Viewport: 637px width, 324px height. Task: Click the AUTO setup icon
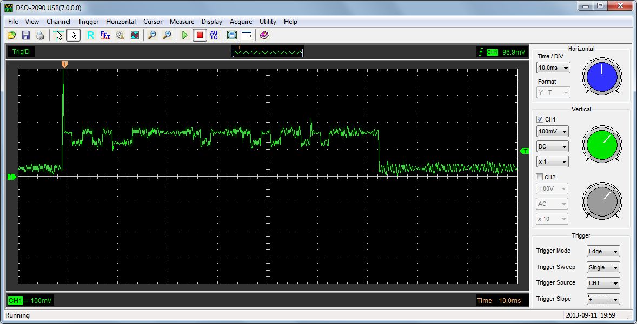point(214,35)
